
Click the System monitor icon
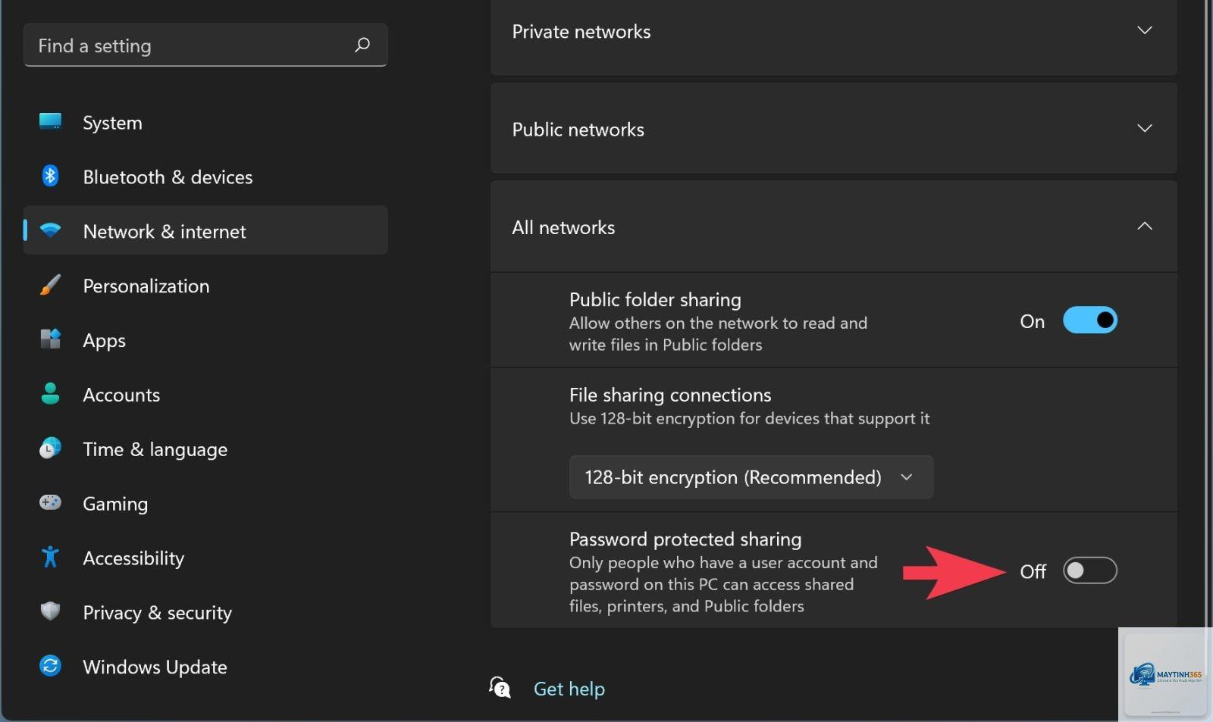click(50, 121)
